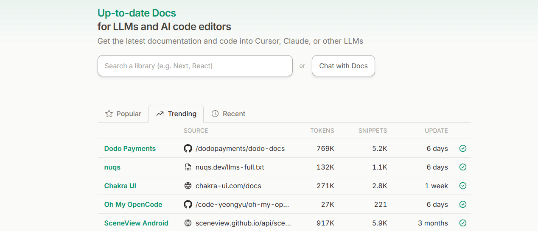The image size is (538, 231).
Task: Click the star icon on Popular tab
Action: 109,114
